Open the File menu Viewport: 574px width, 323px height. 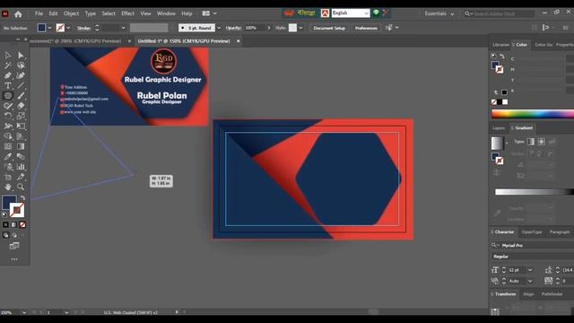tap(39, 13)
